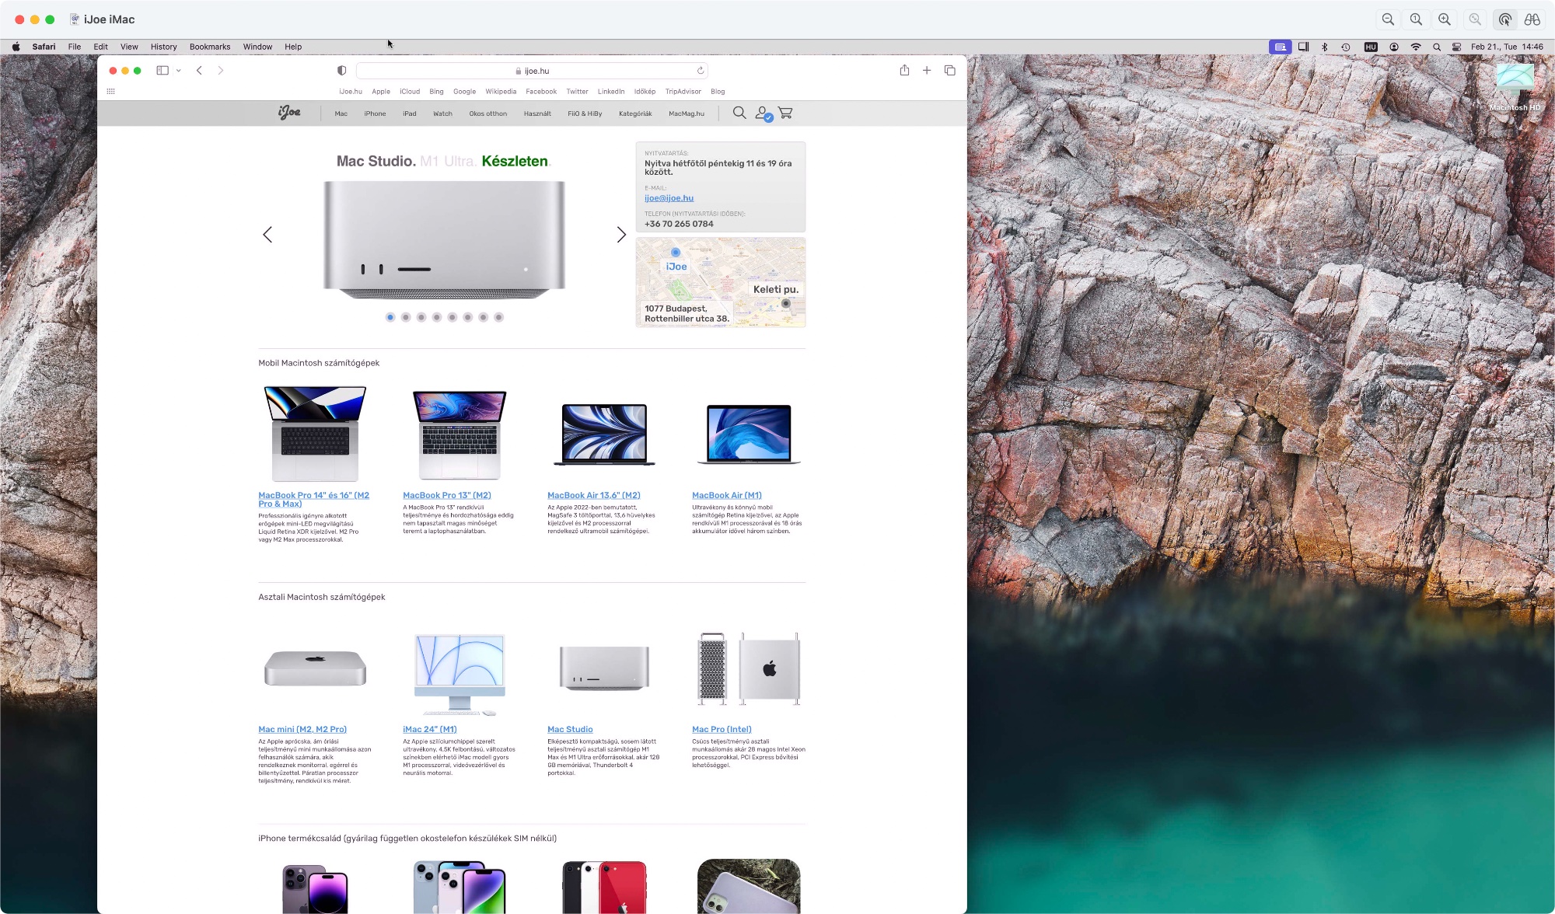Image resolution: width=1555 pixels, height=914 pixels.
Task: Open the MacBook Air 13,6" (M2) link
Action: 594,495
